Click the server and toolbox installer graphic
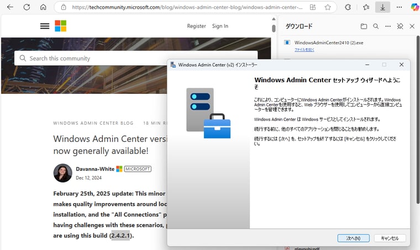This screenshot has height=250, width=420. coord(208,113)
